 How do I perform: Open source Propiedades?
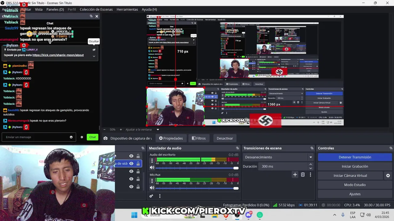[x=171, y=138]
